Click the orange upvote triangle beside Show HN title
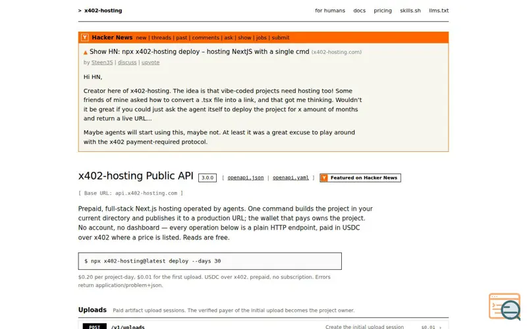The image size is (527, 329). pyautogui.click(x=86, y=53)
